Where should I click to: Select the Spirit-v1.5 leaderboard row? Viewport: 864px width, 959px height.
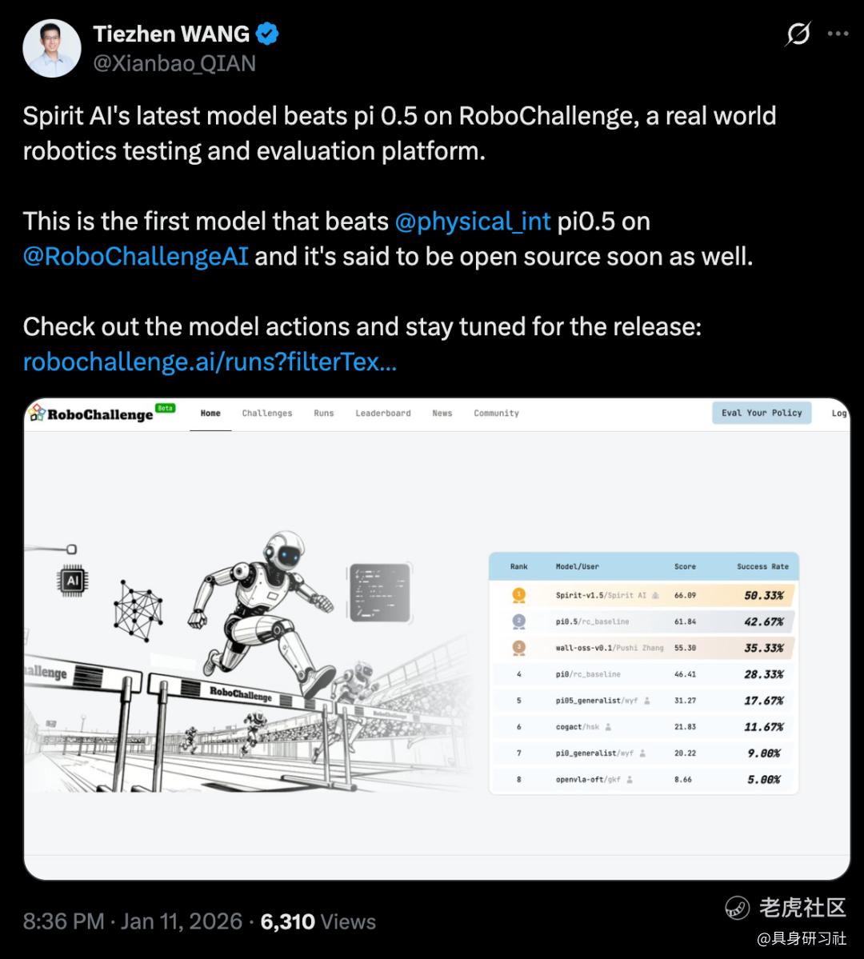[644, 595]
